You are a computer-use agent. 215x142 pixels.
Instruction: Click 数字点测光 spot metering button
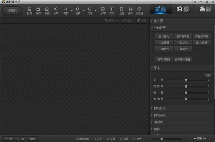pyautogui.click(x=164, y=60)
